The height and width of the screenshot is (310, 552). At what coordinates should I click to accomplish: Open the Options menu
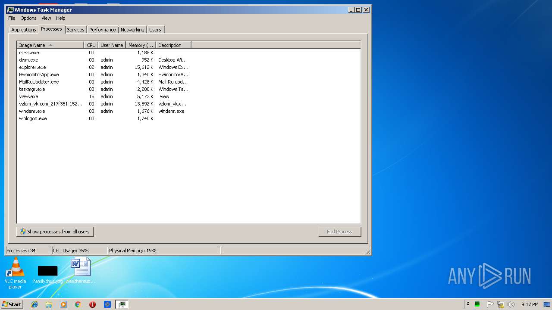click(28, 18)
